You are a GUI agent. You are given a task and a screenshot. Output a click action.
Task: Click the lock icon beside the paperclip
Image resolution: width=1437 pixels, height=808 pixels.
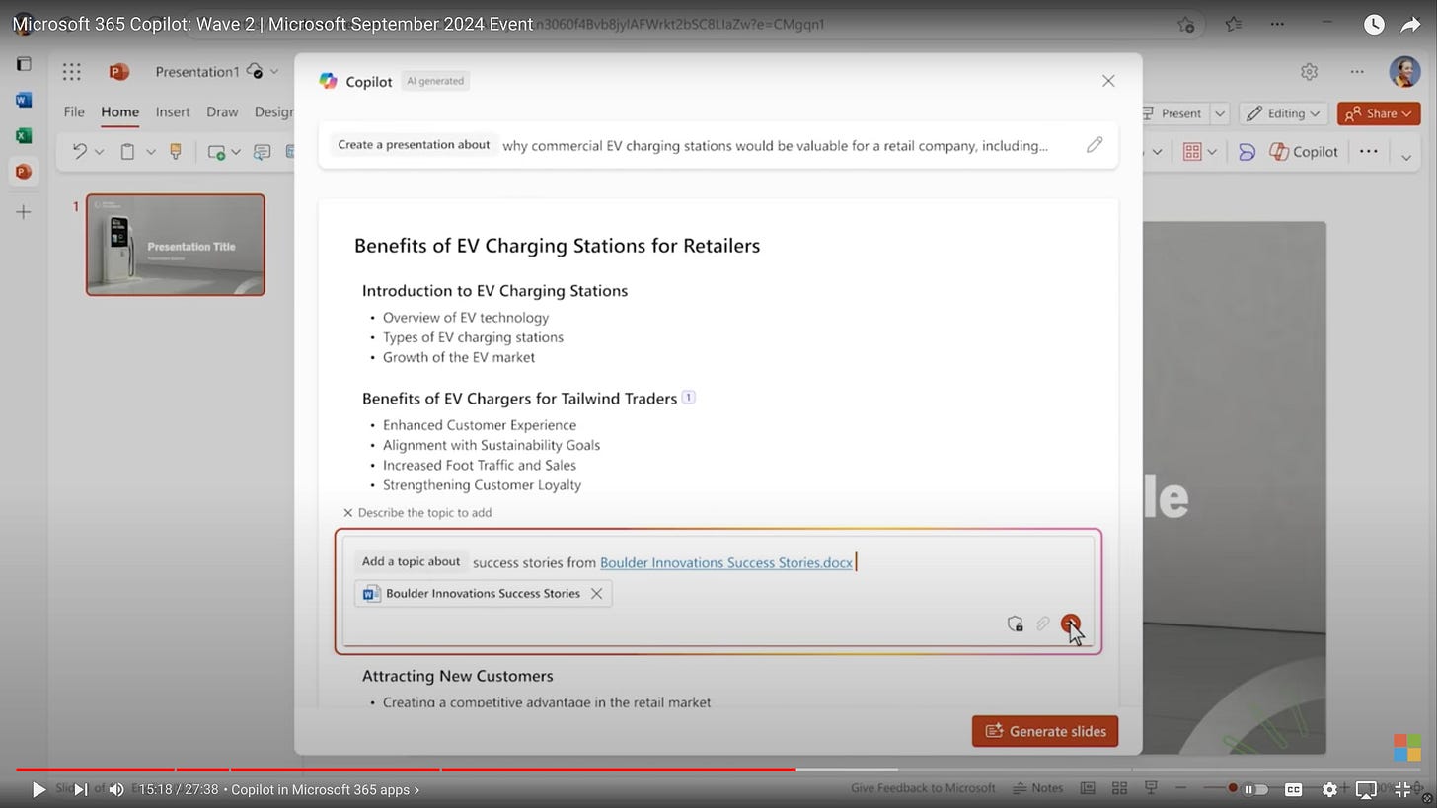pos(1015,624)
